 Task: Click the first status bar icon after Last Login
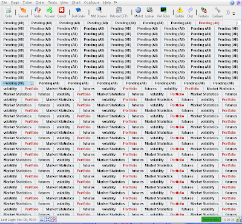42,219
